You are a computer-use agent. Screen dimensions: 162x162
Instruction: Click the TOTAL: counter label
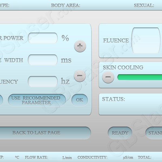point(145,157)
